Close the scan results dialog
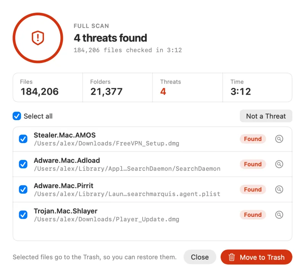 (x=200, y=257)
